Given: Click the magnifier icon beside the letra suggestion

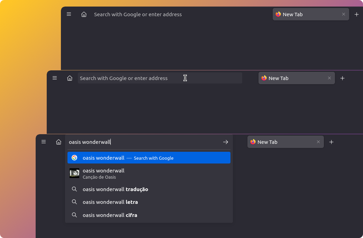Looking at the screenshot, I should coord(74,202).
